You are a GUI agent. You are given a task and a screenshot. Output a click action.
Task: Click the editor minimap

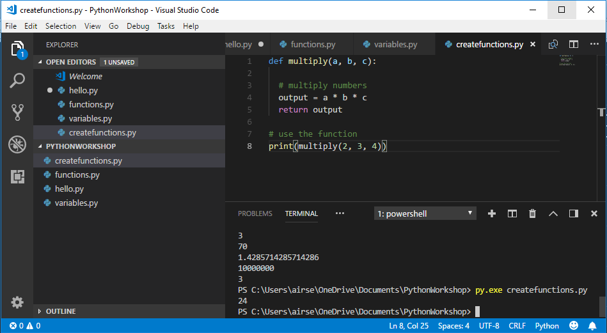(x=567, y=60)
